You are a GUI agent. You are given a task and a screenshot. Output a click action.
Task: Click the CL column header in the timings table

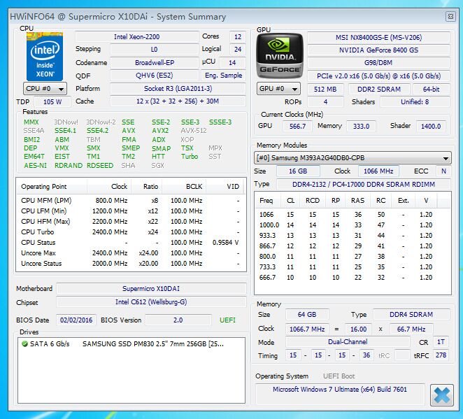tap(290, 201)
